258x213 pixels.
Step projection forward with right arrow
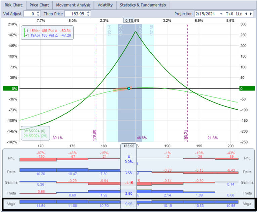(251, 14)
